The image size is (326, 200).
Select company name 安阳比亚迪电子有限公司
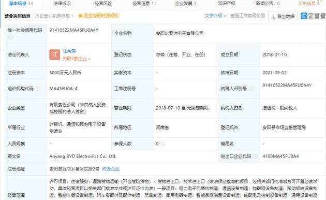pyautogui.click(x=180, y=33)
